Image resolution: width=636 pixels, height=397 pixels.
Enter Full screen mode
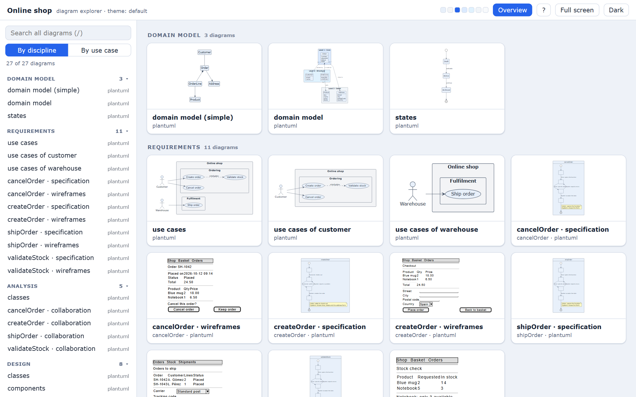click(x=577, y=10)
